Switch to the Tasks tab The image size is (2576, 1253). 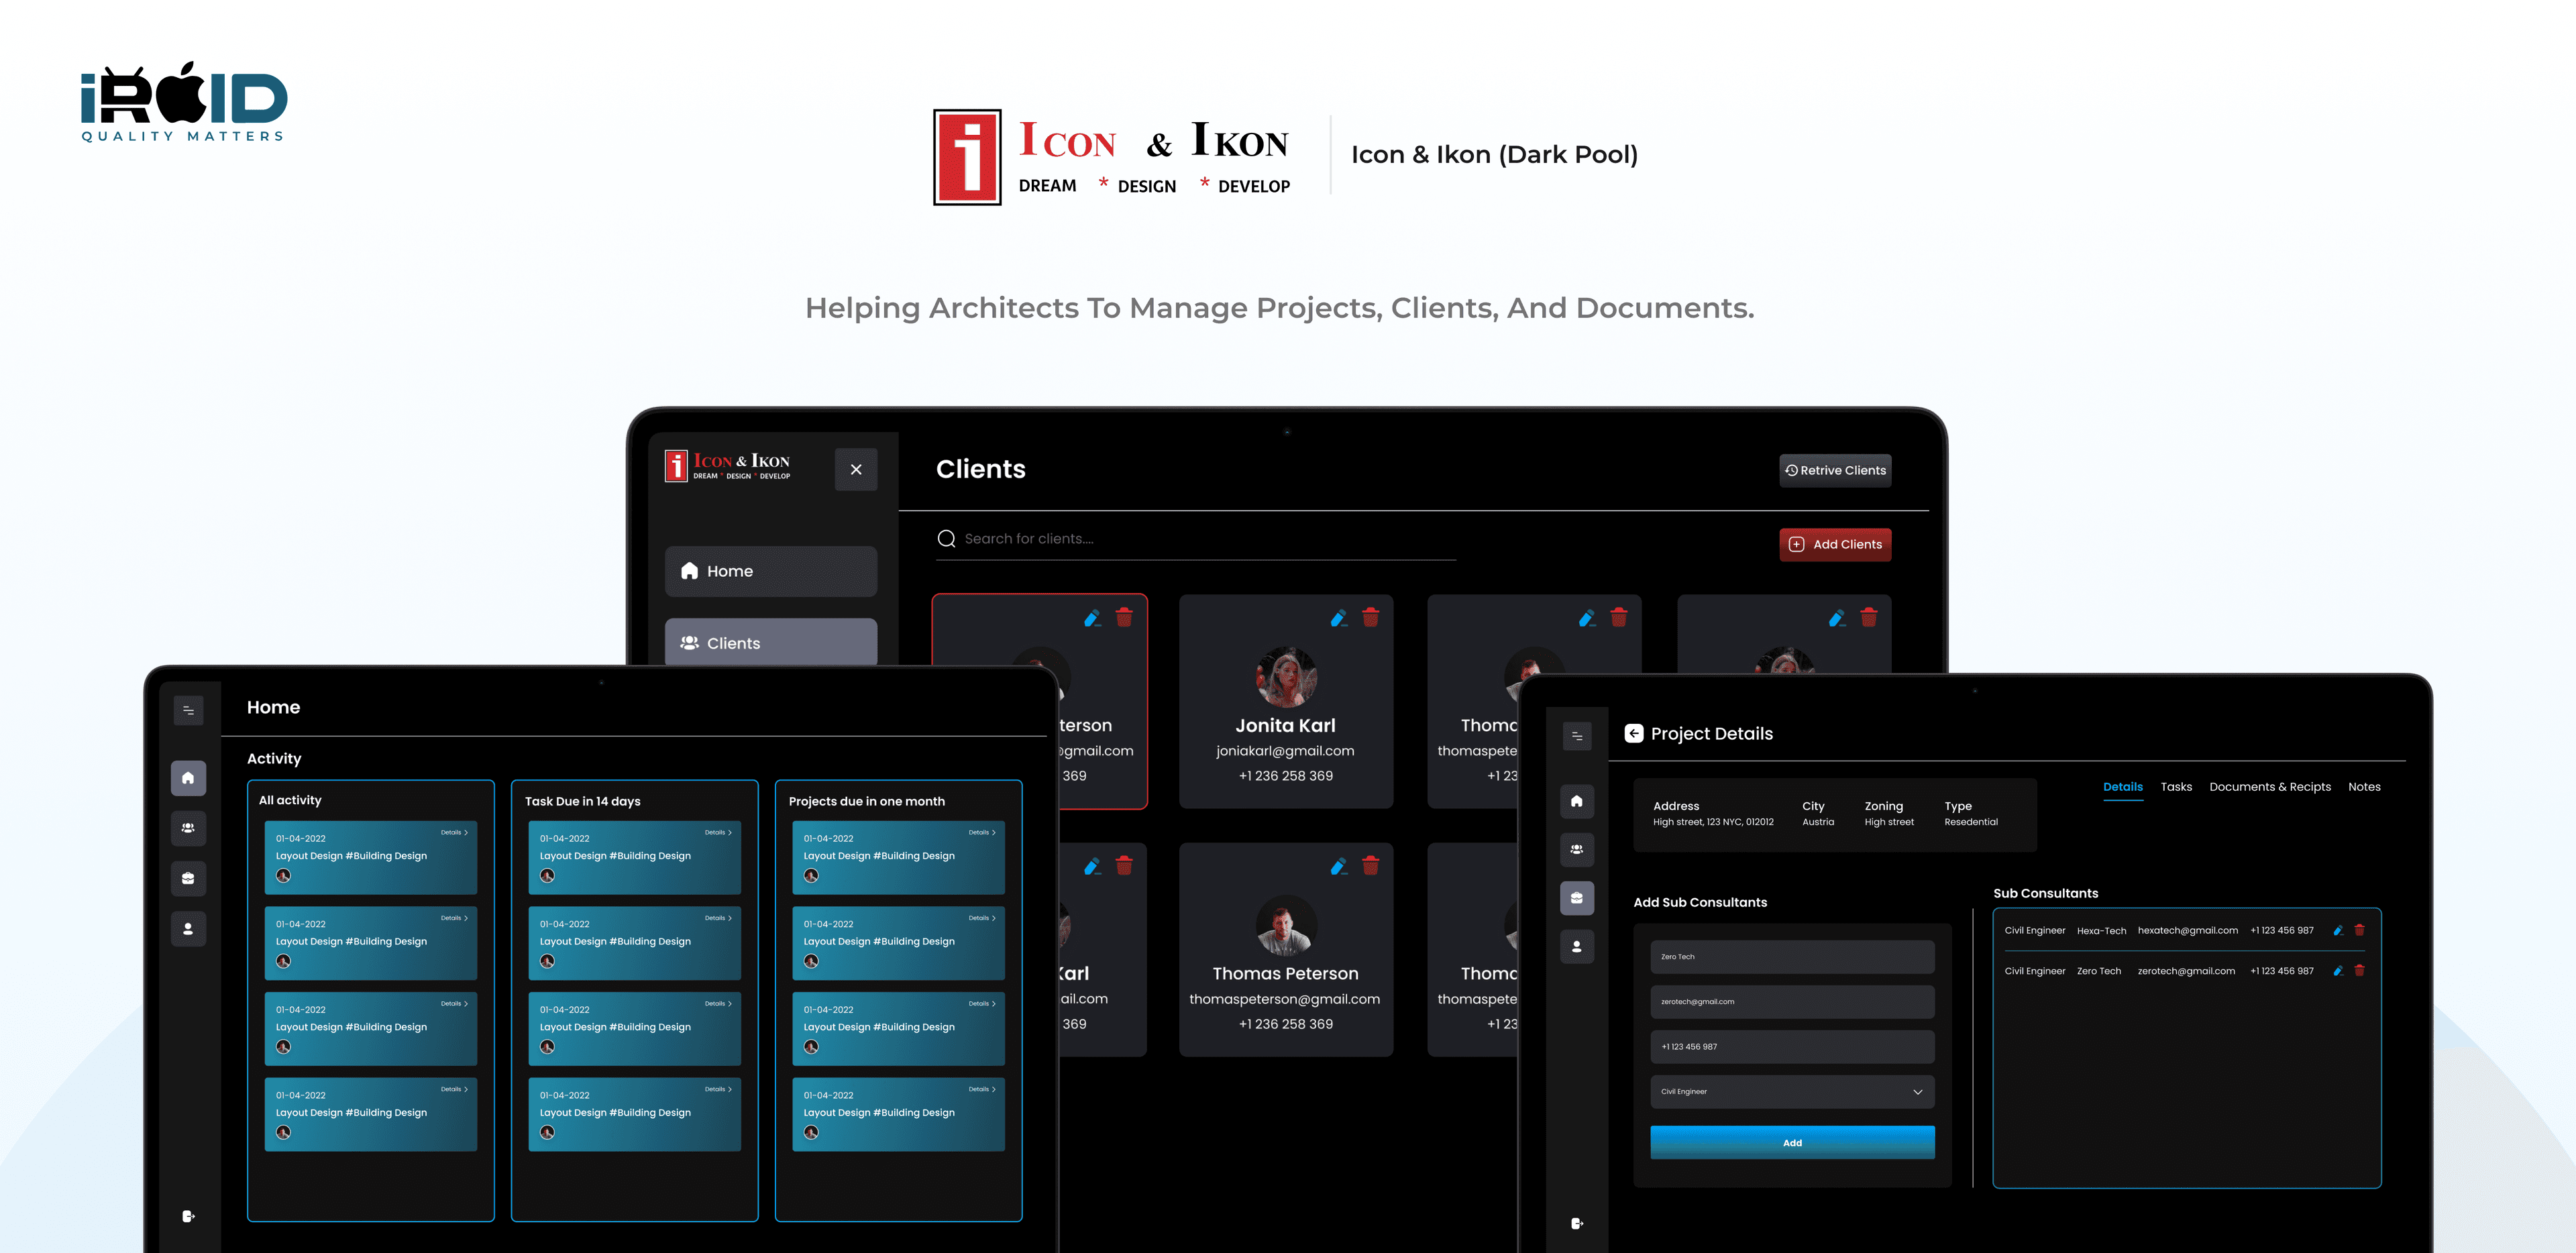click(2175, 787)
